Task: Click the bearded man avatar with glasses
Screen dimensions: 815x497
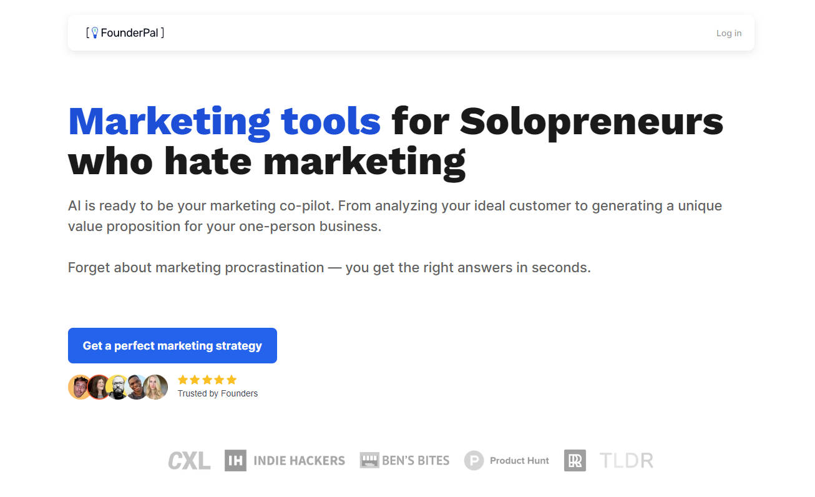Action: (x=117, y=387)
